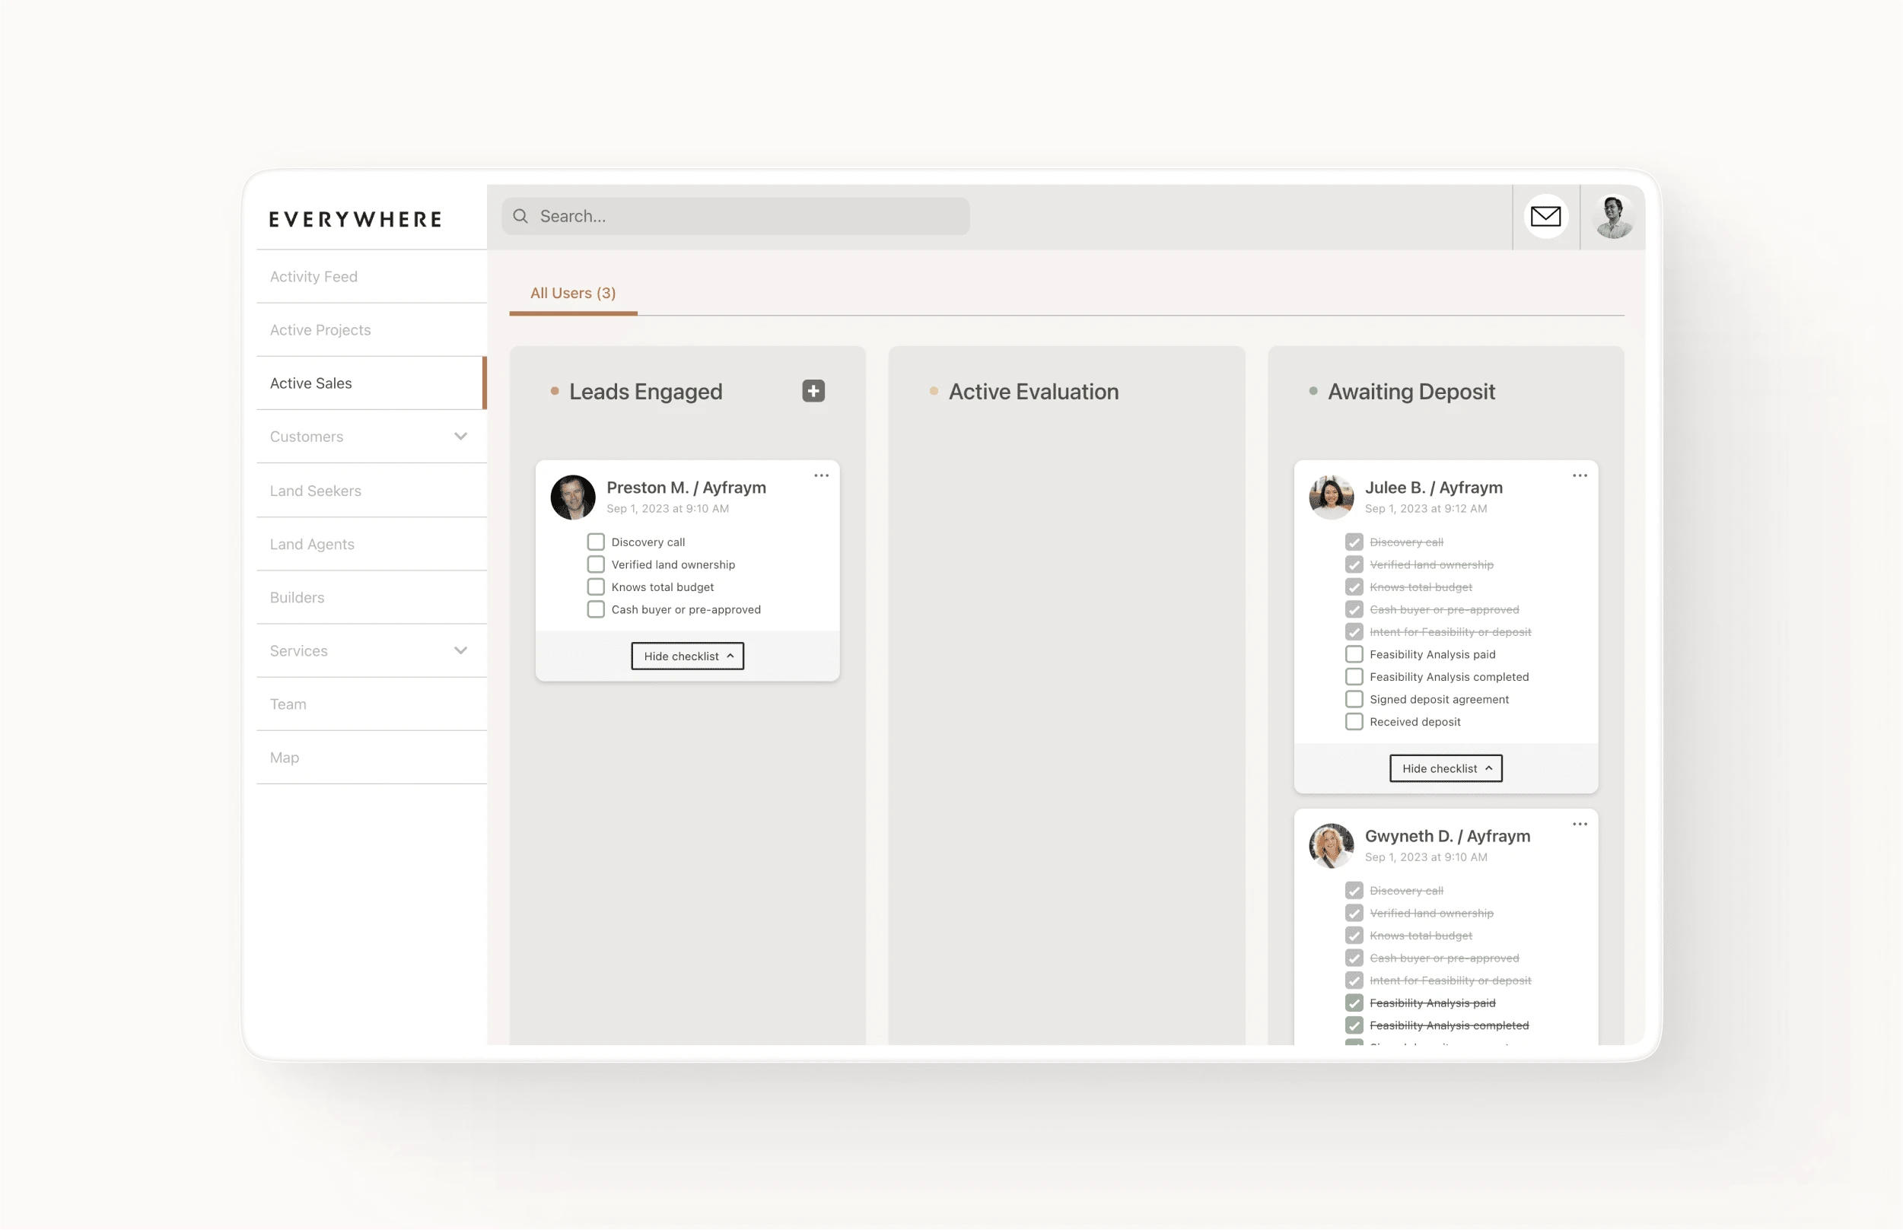Image resolution: width=1903 pixels, height=1230 pixels.
Task: Click the search magnifier icon
Action: coord(520,217)
